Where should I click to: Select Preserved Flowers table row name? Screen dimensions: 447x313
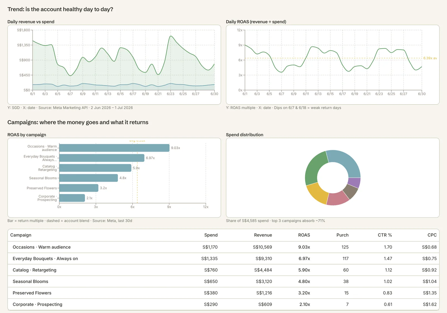(32, 293)
